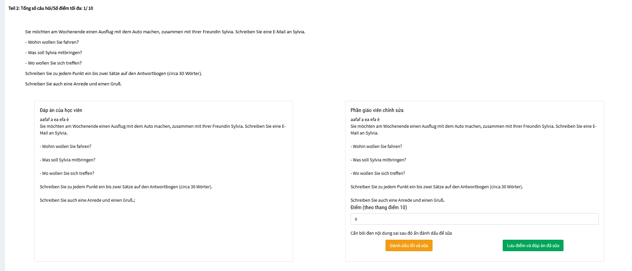Click the "circa 30 Wörter" sentence in teacher panel
Viewport: 632px width, 271px height.
tap(437, 187)
